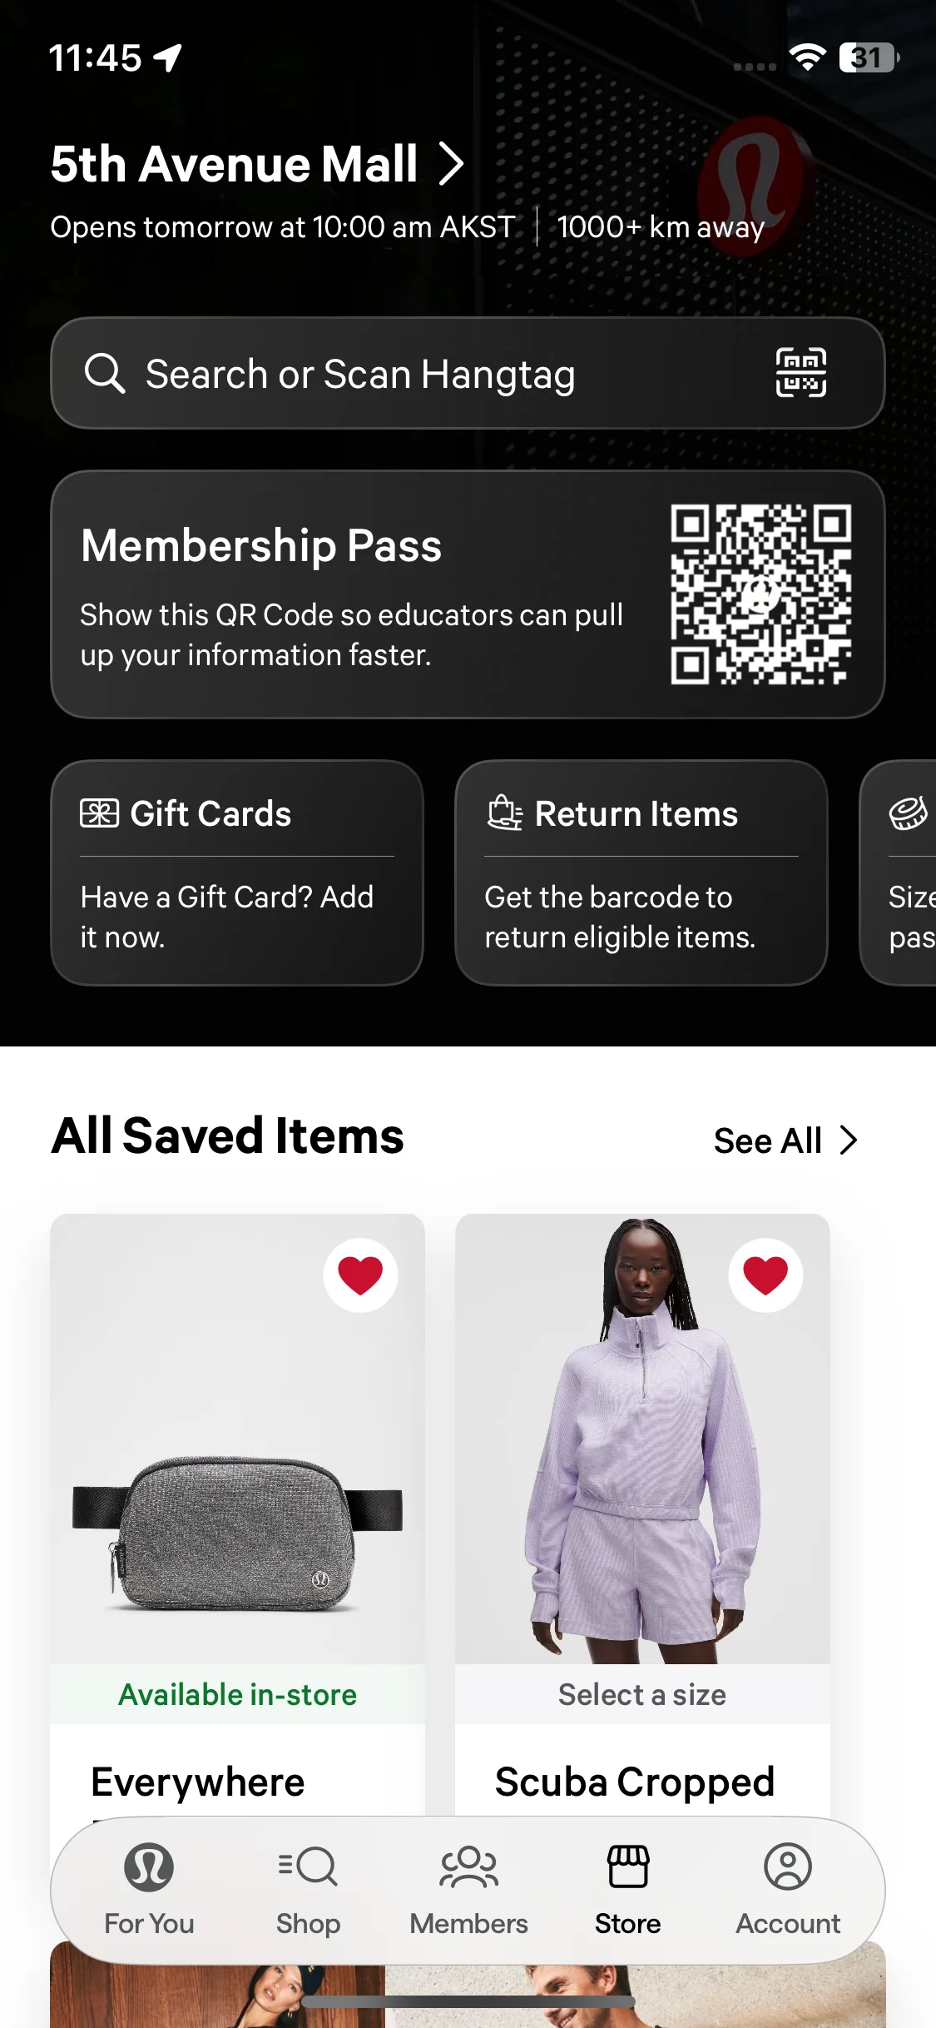Screen dimensions: 936x2028
Task: Tap the hangtag scanner icon in search bar
Action: pyautogui.click(x=801, y=372)
